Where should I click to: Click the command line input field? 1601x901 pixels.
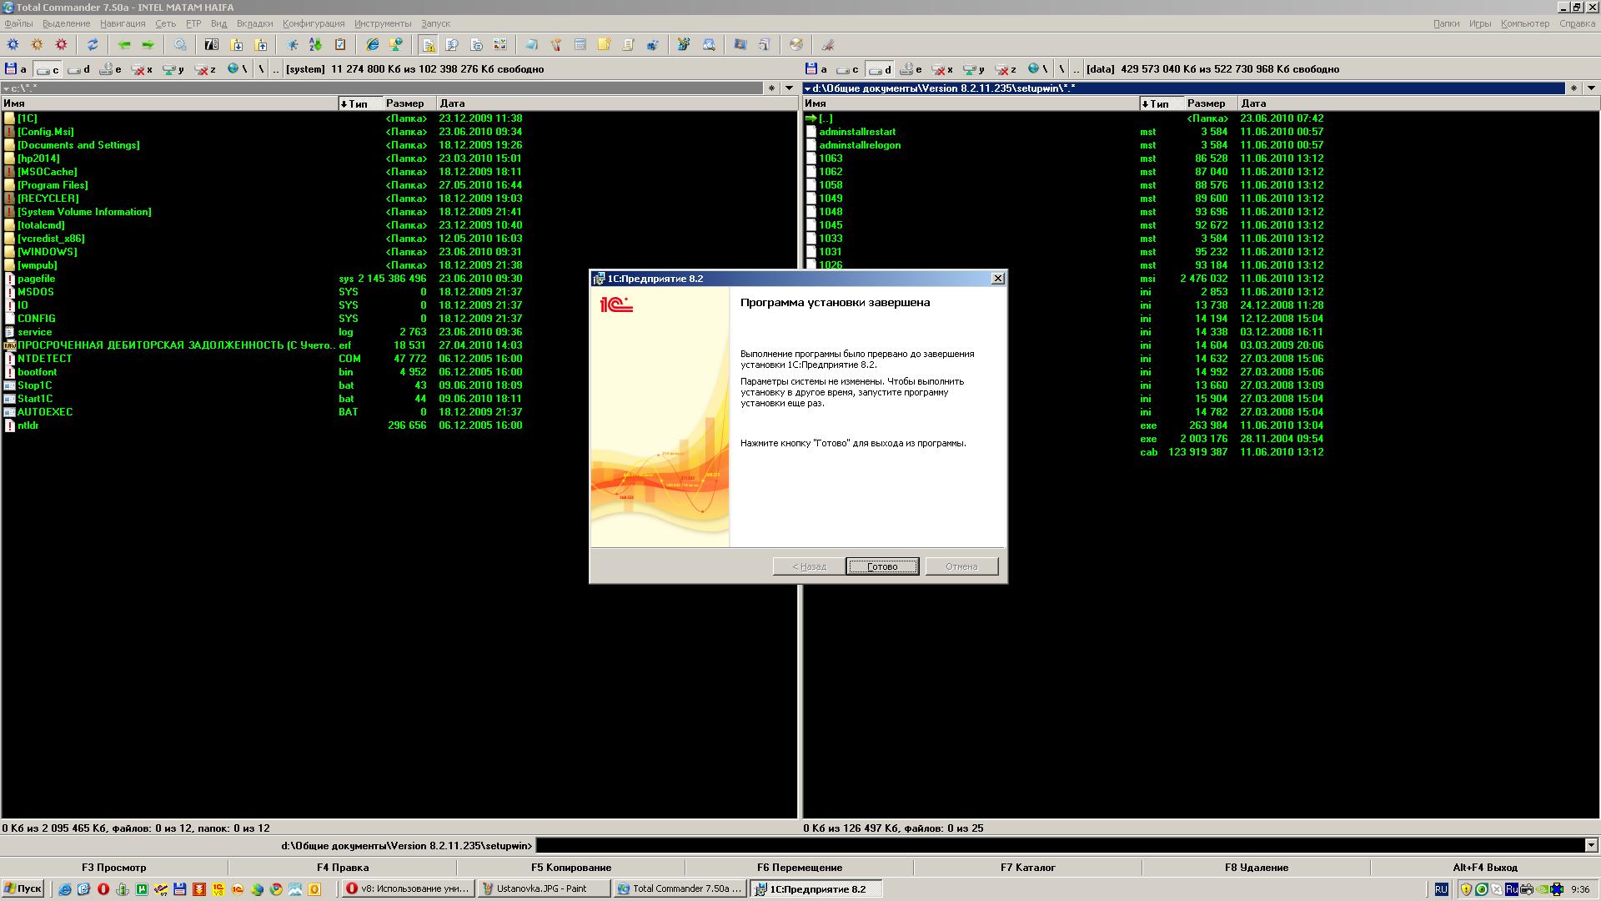tap(1059, 846)
